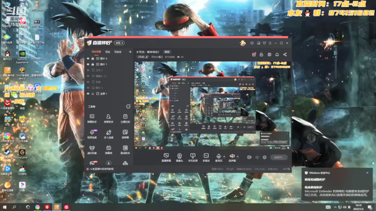Open the notification bell

(277, 54)
